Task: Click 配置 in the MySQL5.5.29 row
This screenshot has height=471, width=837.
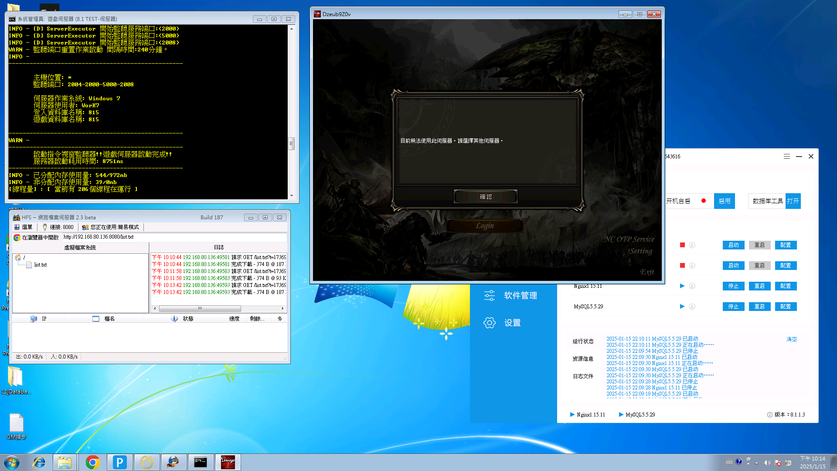Action: click(786, 307)
